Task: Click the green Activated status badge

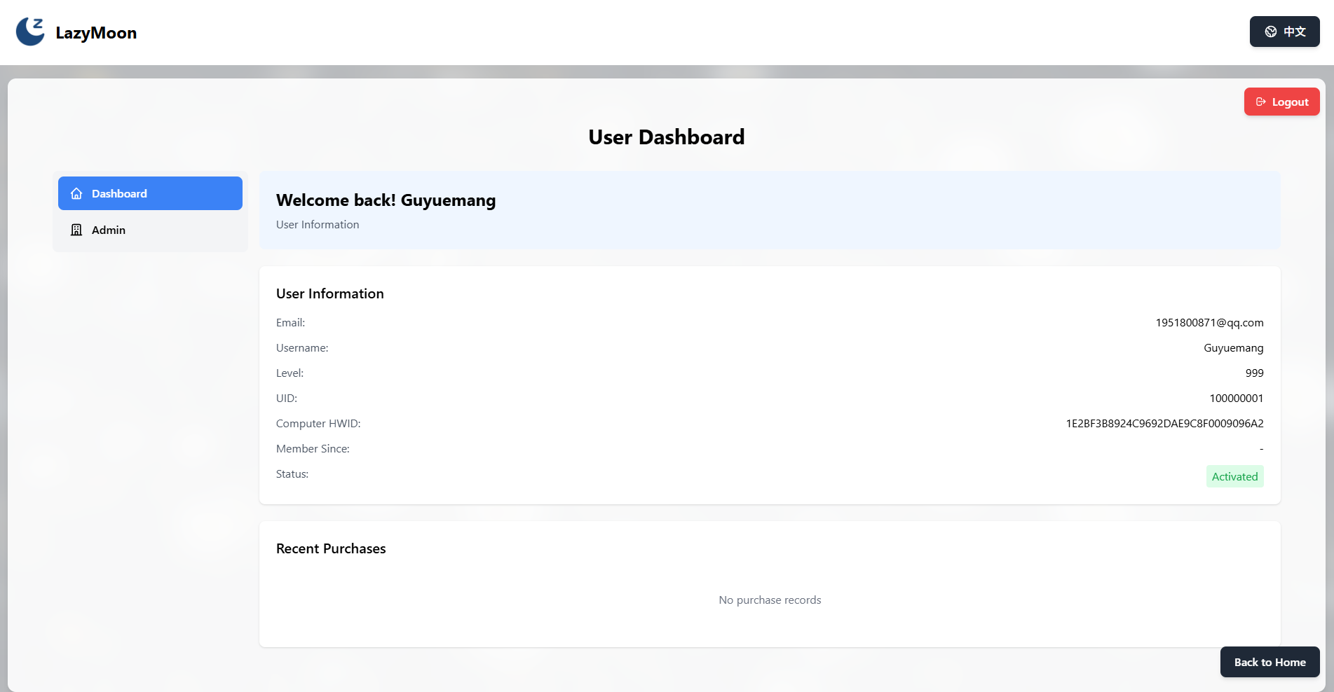Action: pyautogui.click(x=1234, y=477)
